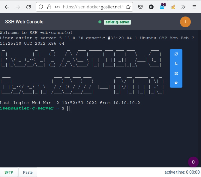Bookmark this page with the star icon
The width and height of the screenshot is (201, 177).
point(128,7)
